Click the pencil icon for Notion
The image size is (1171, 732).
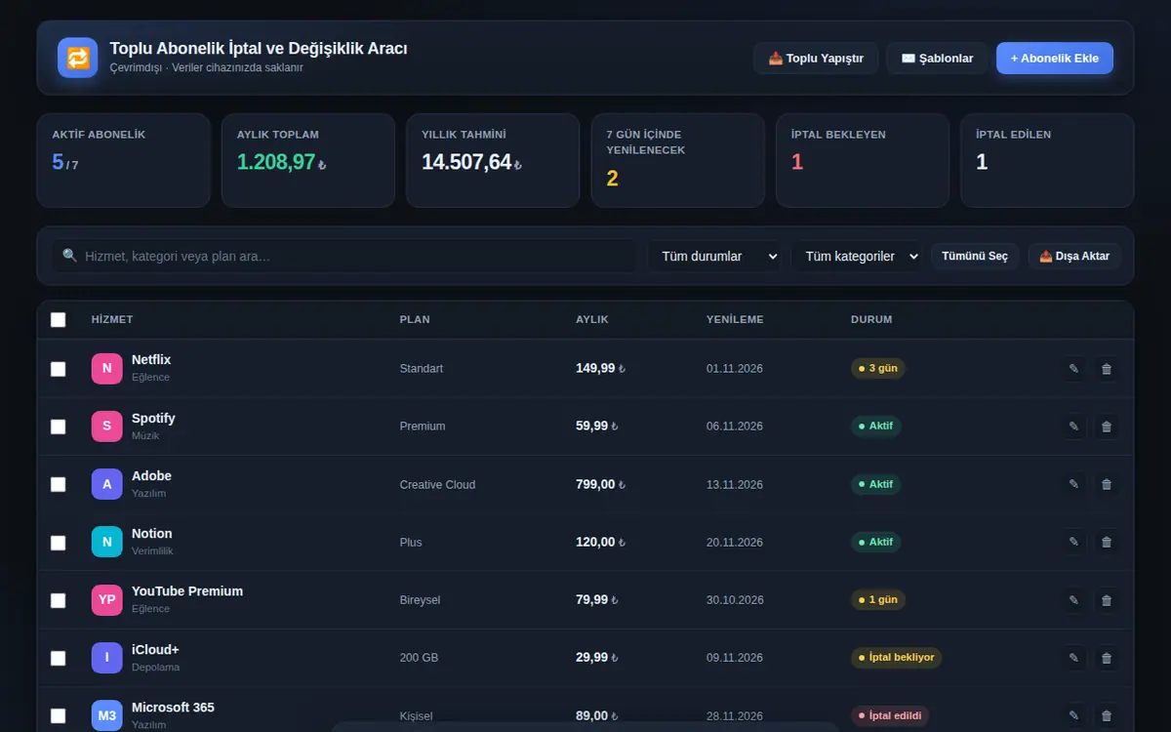click(x=1074, y=542)
